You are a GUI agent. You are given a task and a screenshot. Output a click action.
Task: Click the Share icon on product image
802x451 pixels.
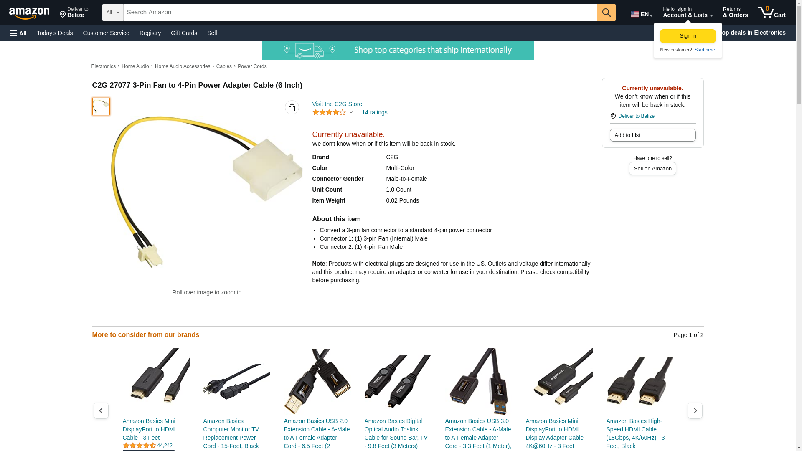tap(292, 107)
